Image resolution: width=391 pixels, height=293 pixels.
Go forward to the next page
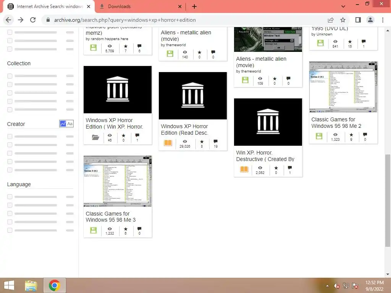click(21, 20)
